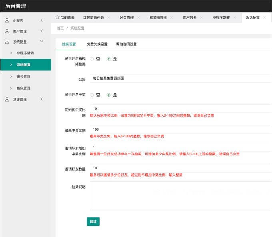Viewport: 272px width, 237px height.
Task: Click the red hint starting with 默认玩家中奖比例
Action: point(152,116)
